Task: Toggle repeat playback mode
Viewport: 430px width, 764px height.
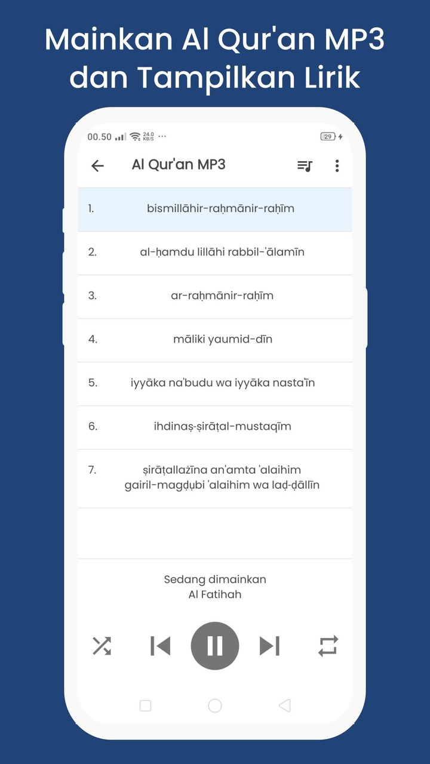Action: pyautogui.click(x=327, y=645)
